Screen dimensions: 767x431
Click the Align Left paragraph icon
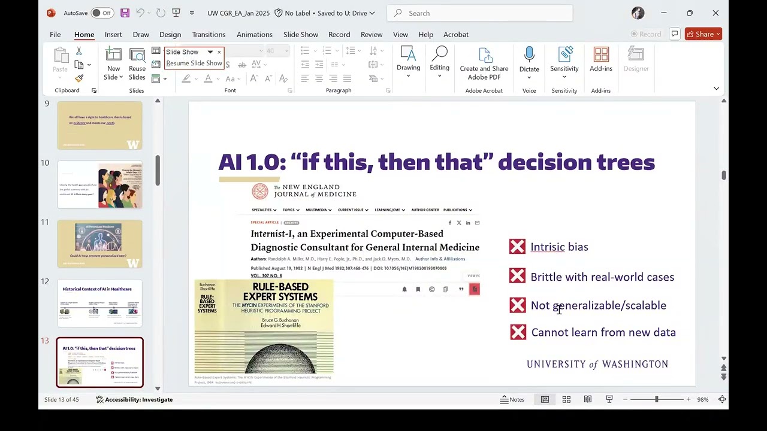tap(305, 78)
